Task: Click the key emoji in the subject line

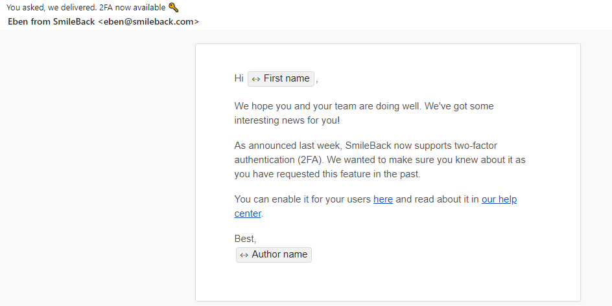Action: (173, 8)
